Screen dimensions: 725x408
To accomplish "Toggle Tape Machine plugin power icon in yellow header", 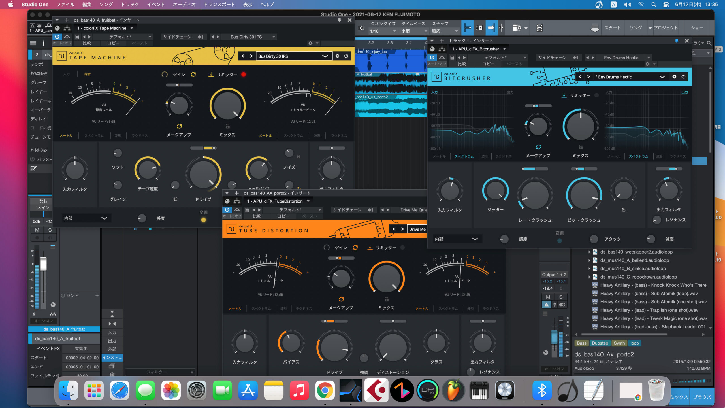I will click(346, 56).
